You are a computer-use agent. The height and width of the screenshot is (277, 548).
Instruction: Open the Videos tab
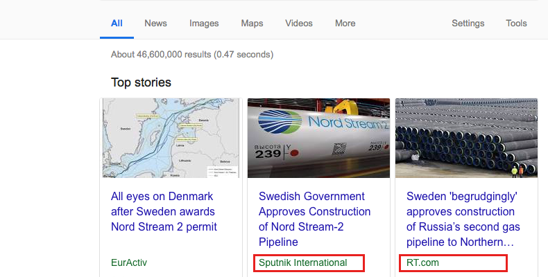coord(299,24)
